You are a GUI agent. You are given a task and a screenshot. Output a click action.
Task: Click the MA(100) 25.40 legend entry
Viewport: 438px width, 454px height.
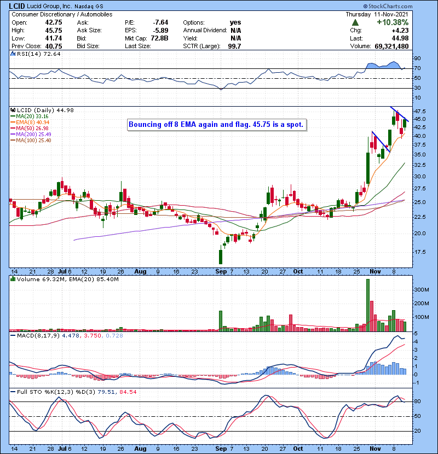point(31,141)
